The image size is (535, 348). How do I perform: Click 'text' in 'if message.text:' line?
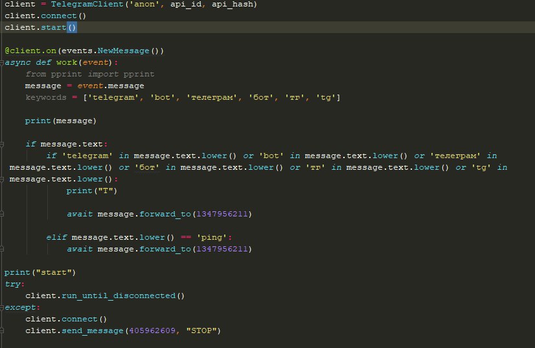[x=93, y=144]
